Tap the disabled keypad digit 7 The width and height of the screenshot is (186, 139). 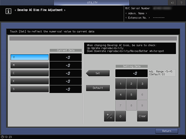point(121,105)
